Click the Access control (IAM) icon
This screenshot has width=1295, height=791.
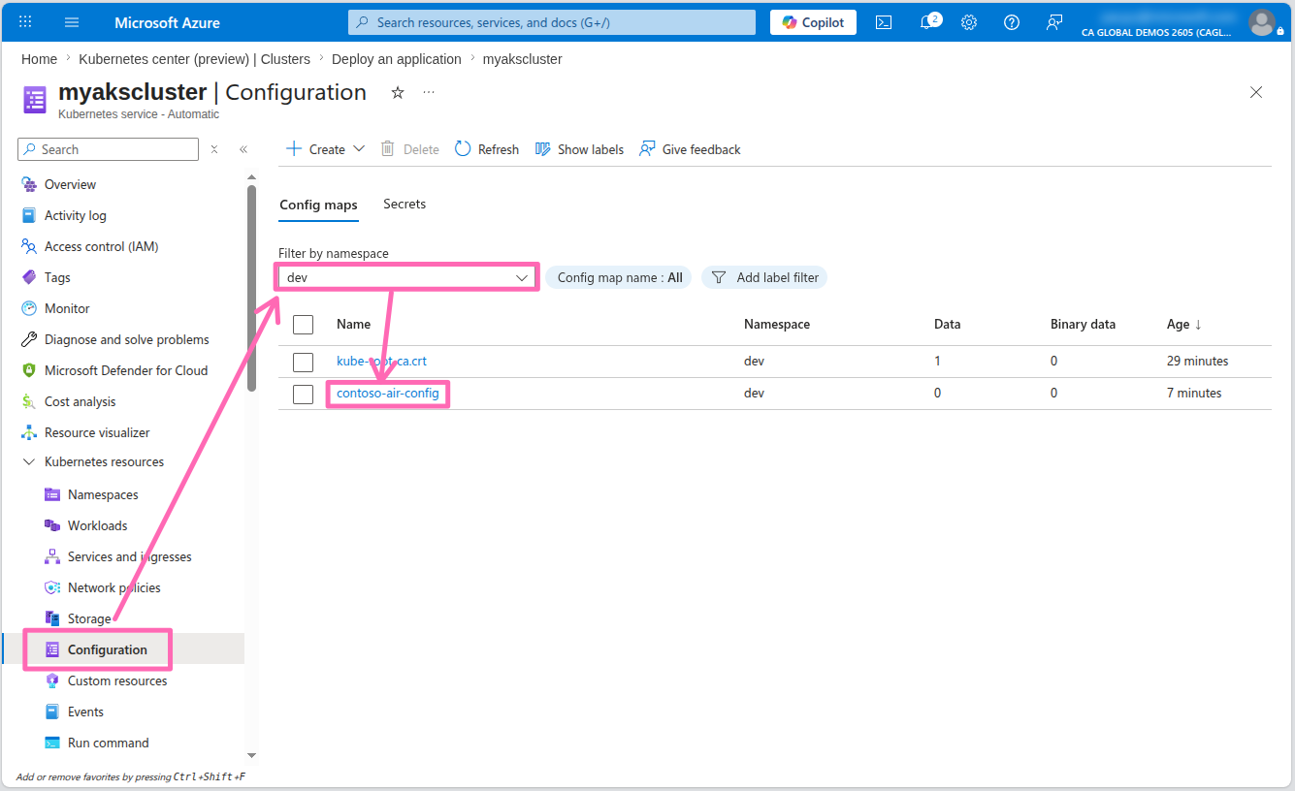coord(29,246)
